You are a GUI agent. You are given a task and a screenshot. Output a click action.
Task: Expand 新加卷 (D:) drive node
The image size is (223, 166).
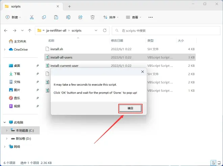[7, 138]
